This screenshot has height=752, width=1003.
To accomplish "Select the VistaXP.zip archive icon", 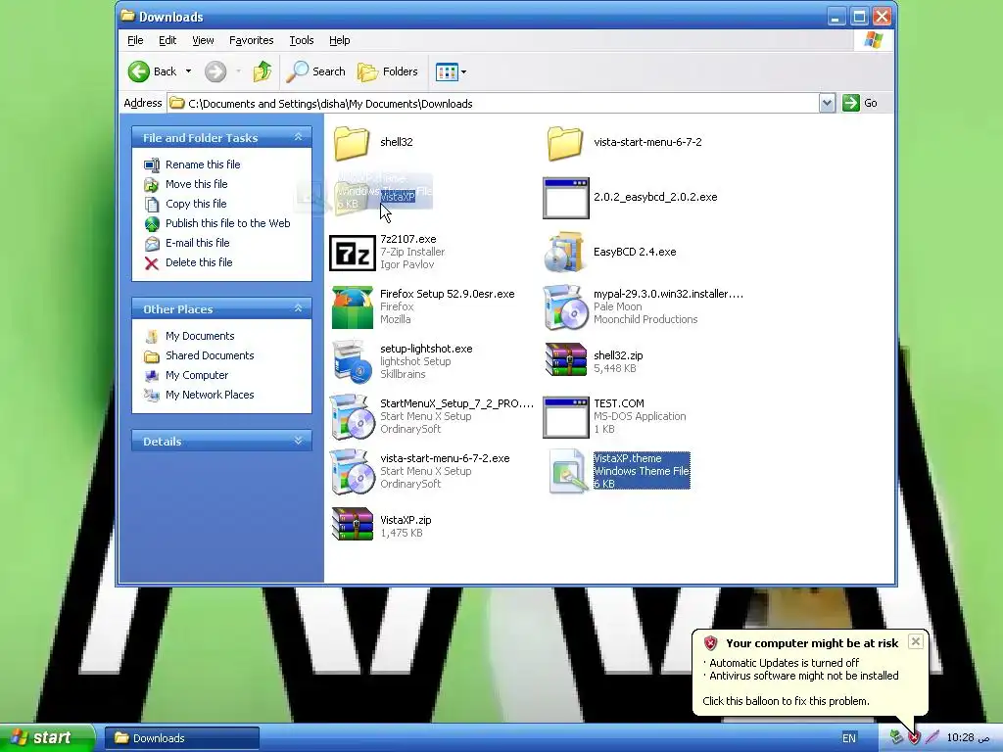I will (352, 524).
